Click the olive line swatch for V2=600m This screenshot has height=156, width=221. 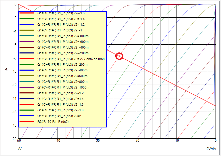coord(27,76)
